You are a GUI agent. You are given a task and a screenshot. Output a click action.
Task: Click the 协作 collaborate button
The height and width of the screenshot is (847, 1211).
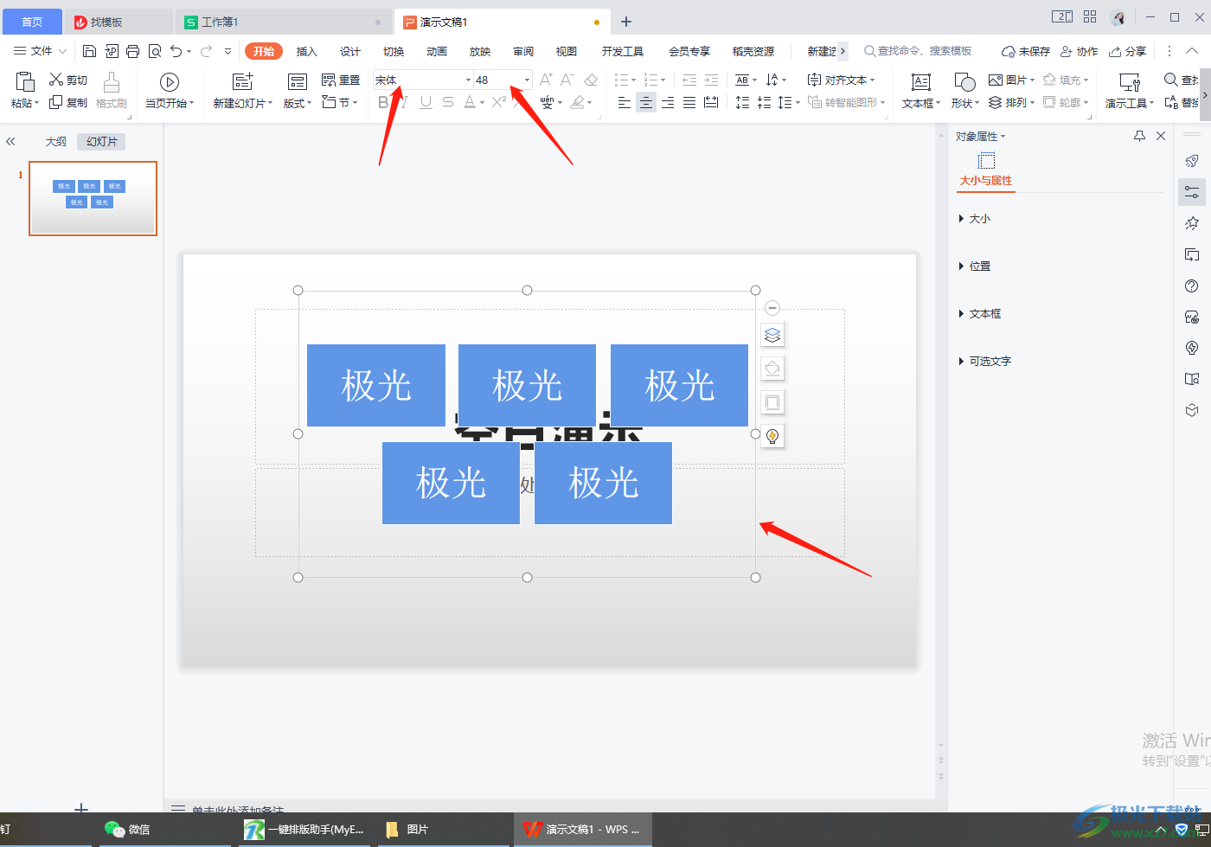pos(1079,51)
